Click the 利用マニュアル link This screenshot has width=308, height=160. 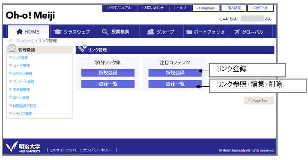pos(120,8)
